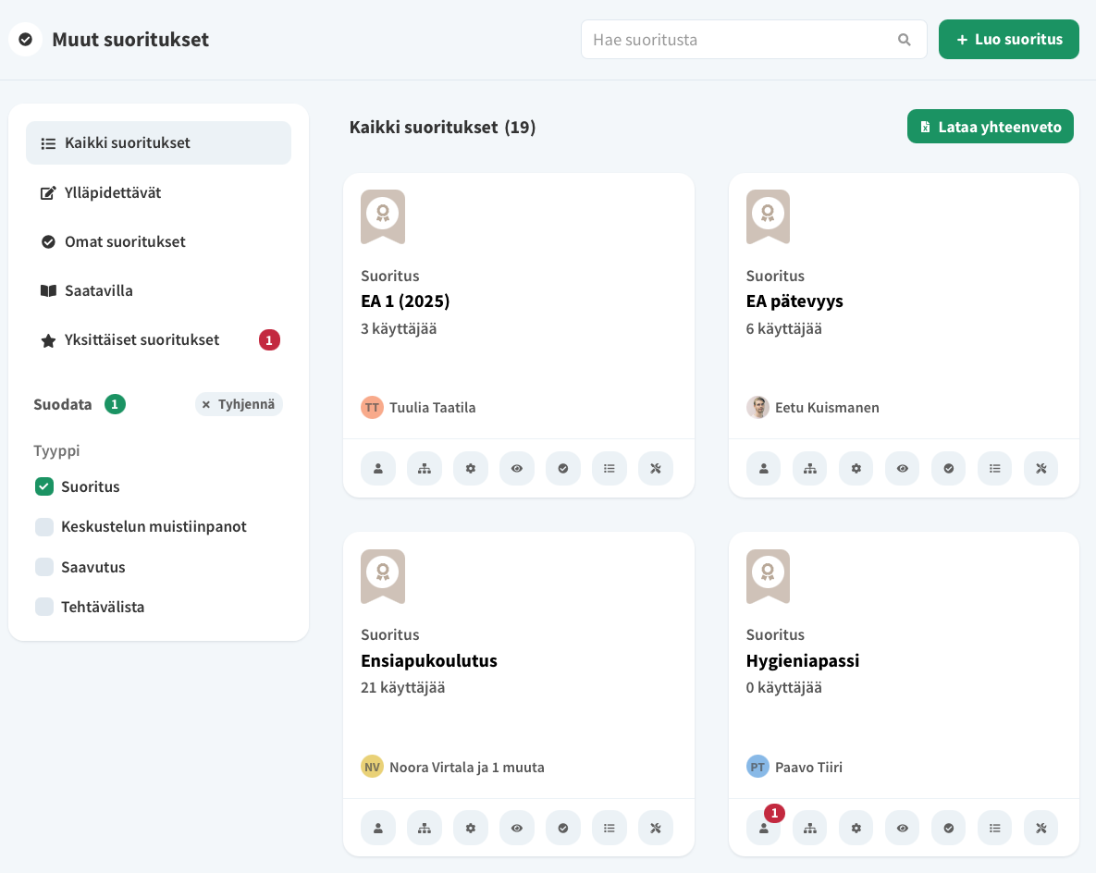Preview Hygieniapassi using the eye icon
Screen dimensions: 1096x873
click(x=902, y=828)
